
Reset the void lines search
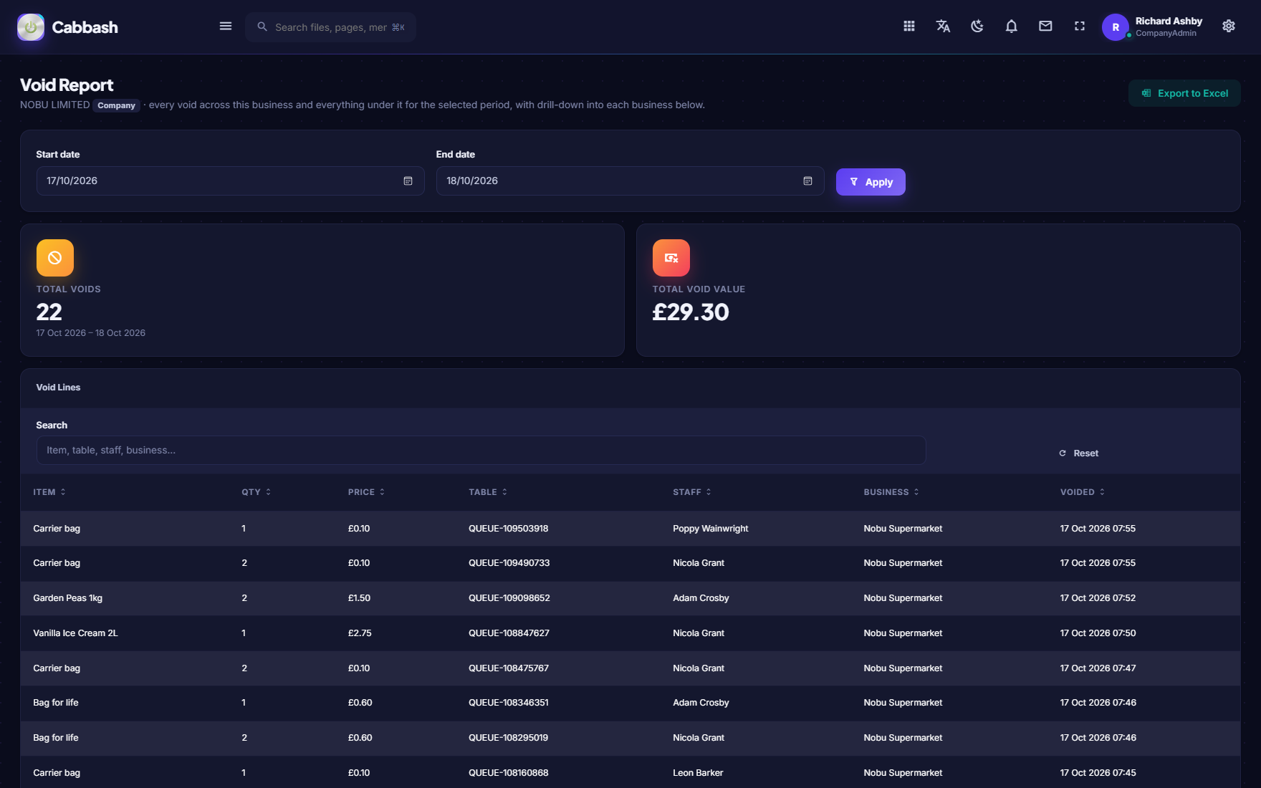(1079, 453)
